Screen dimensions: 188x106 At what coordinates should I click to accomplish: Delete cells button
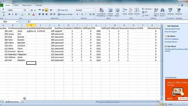[x=131, y=12]
